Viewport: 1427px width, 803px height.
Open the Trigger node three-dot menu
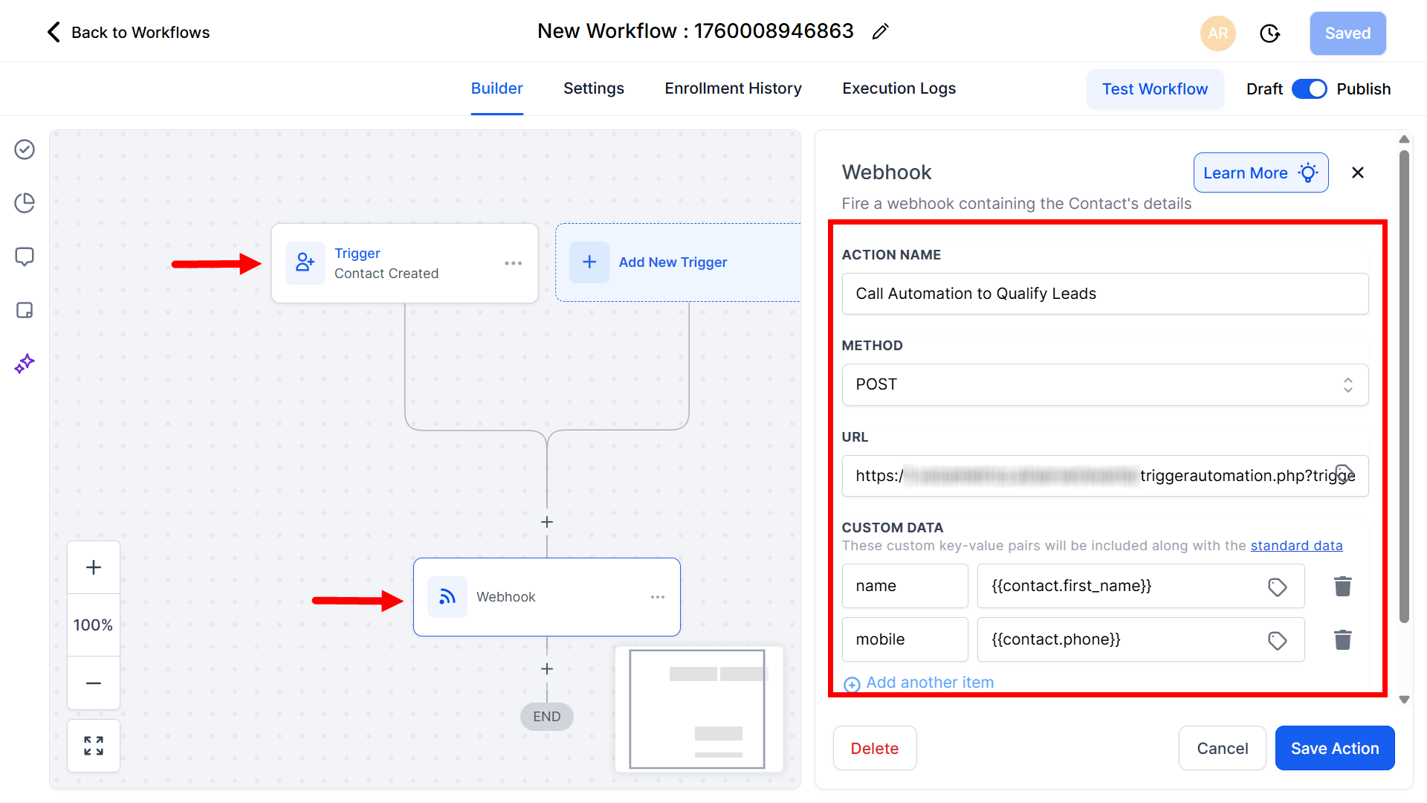coord(513,263)
